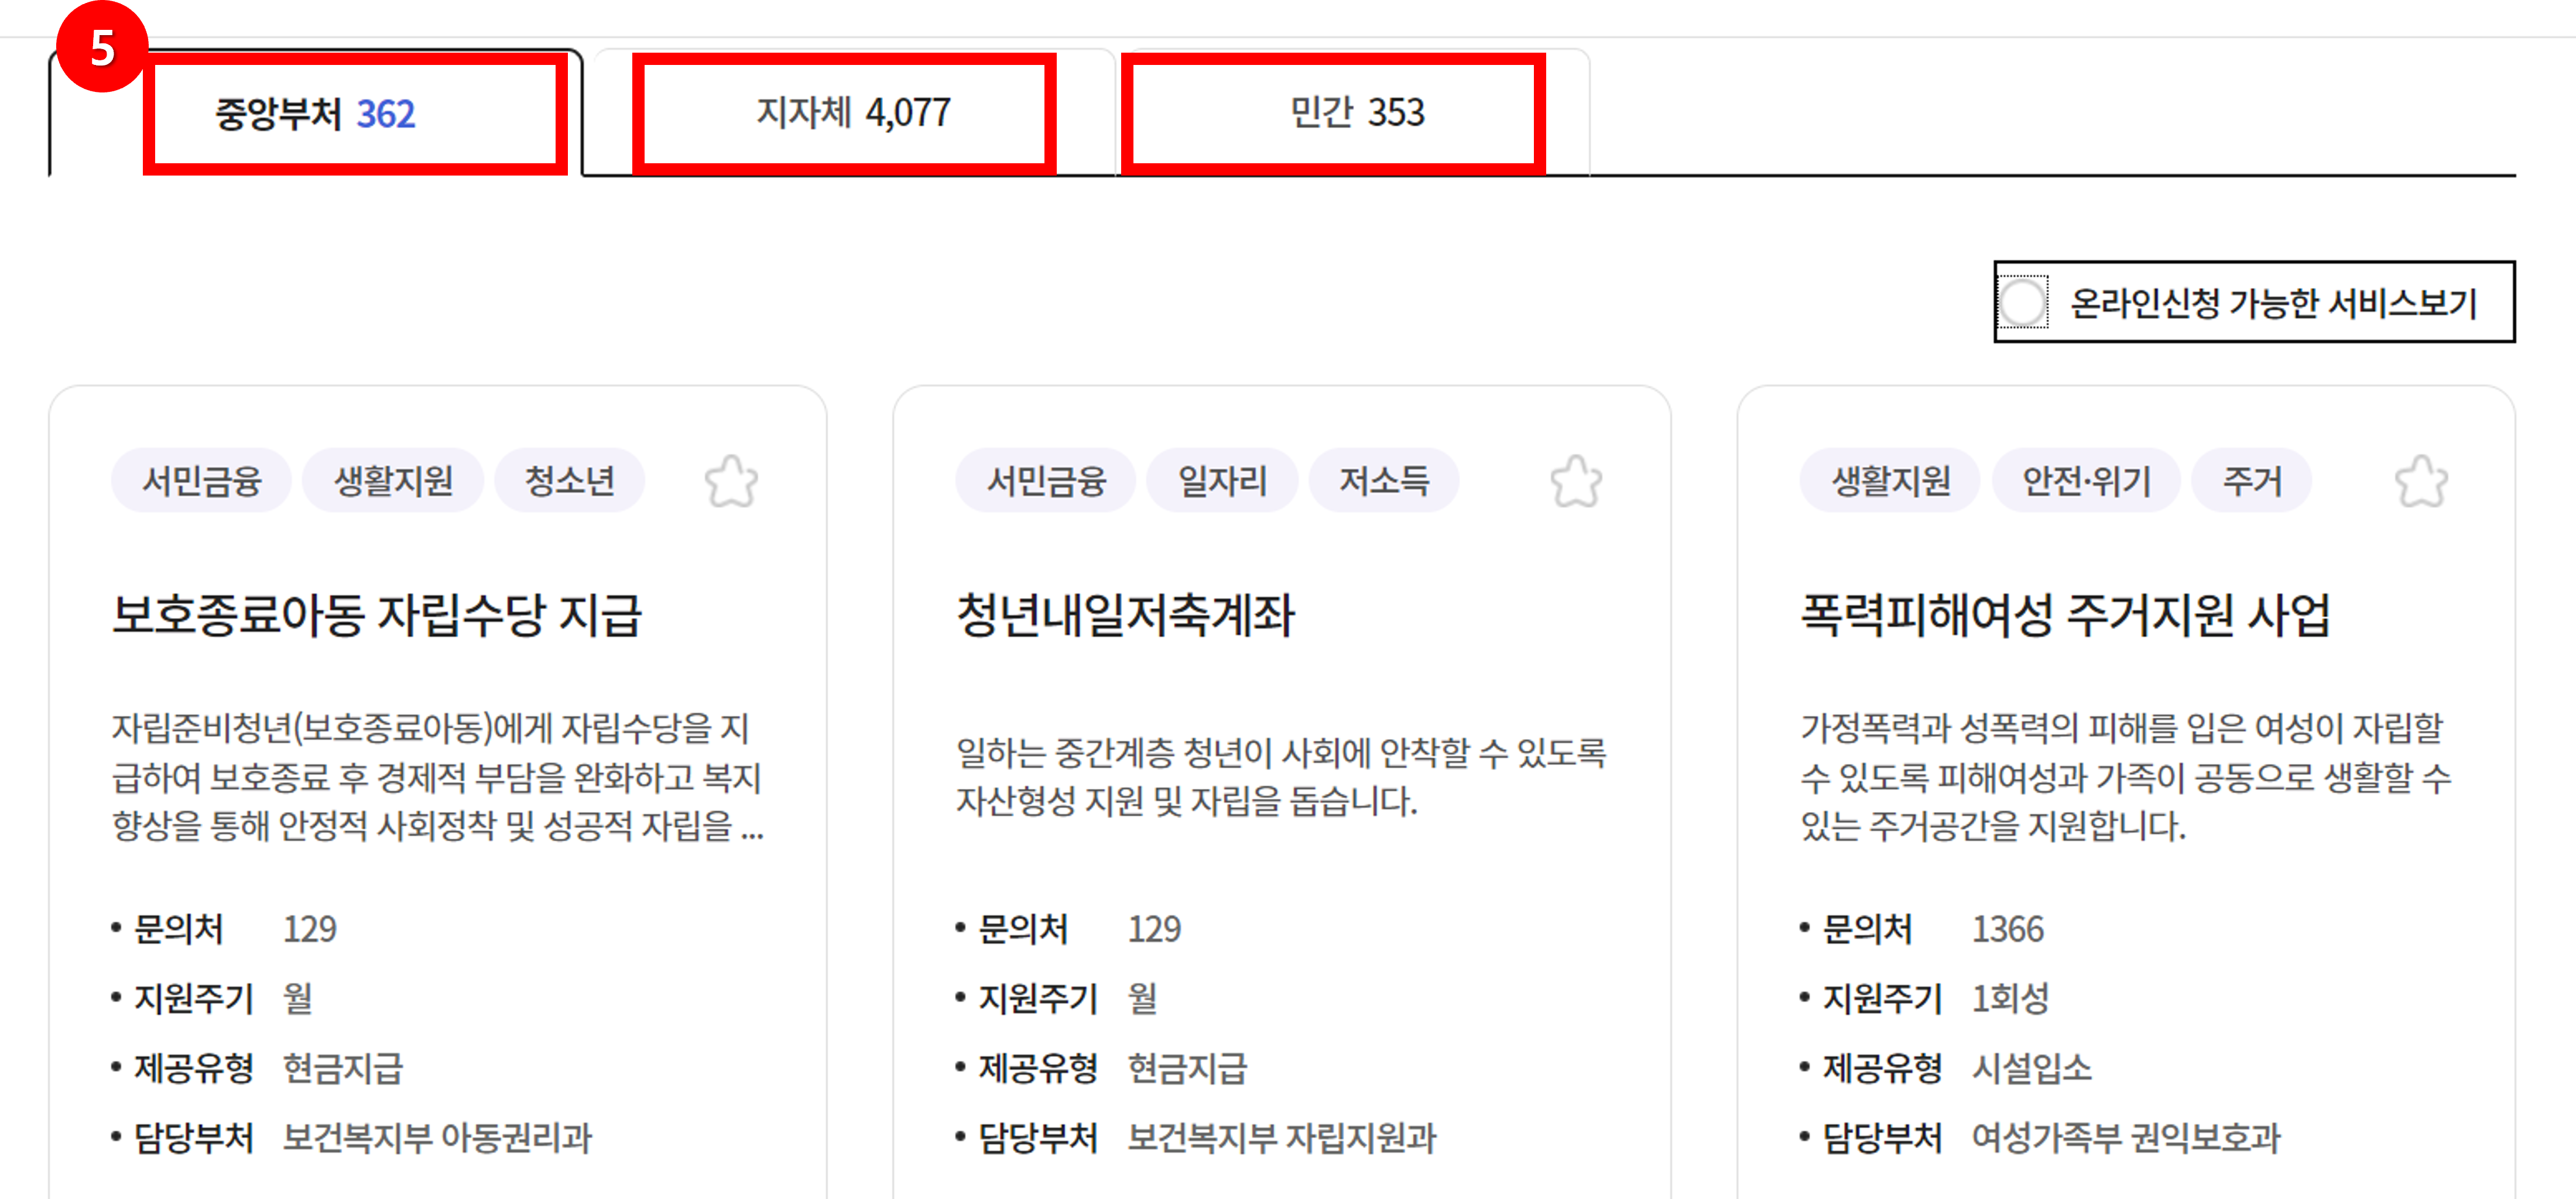
Task: Click 청소년 tag on first card
Action: pyautogui.click(x=569, y=480)
